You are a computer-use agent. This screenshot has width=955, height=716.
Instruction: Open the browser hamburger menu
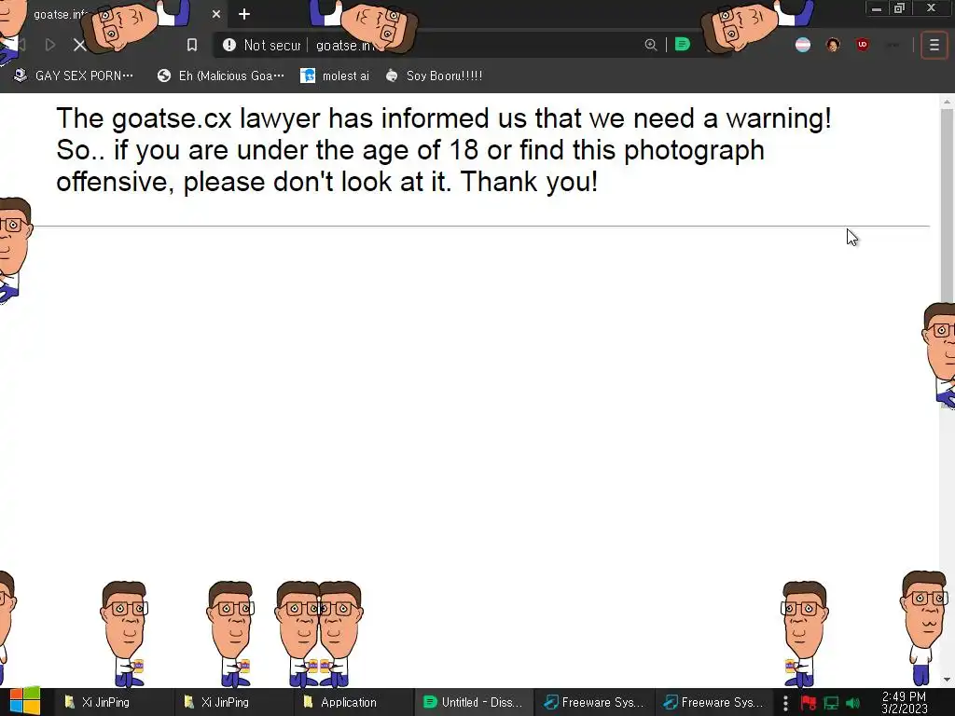click(x=934, y=45)
